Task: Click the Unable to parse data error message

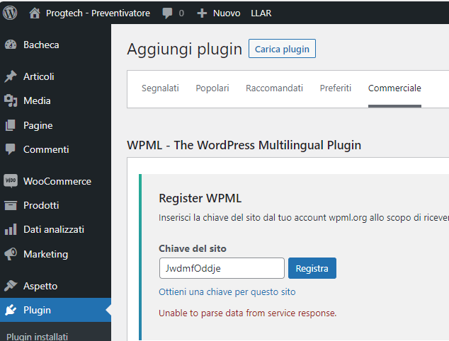Action: (248, 313)
